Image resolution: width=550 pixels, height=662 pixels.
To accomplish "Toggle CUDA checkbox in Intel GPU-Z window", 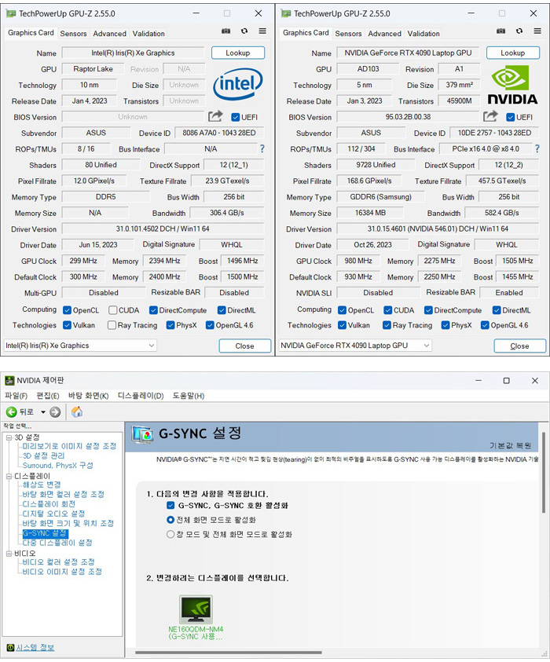I will pos(112,310).
